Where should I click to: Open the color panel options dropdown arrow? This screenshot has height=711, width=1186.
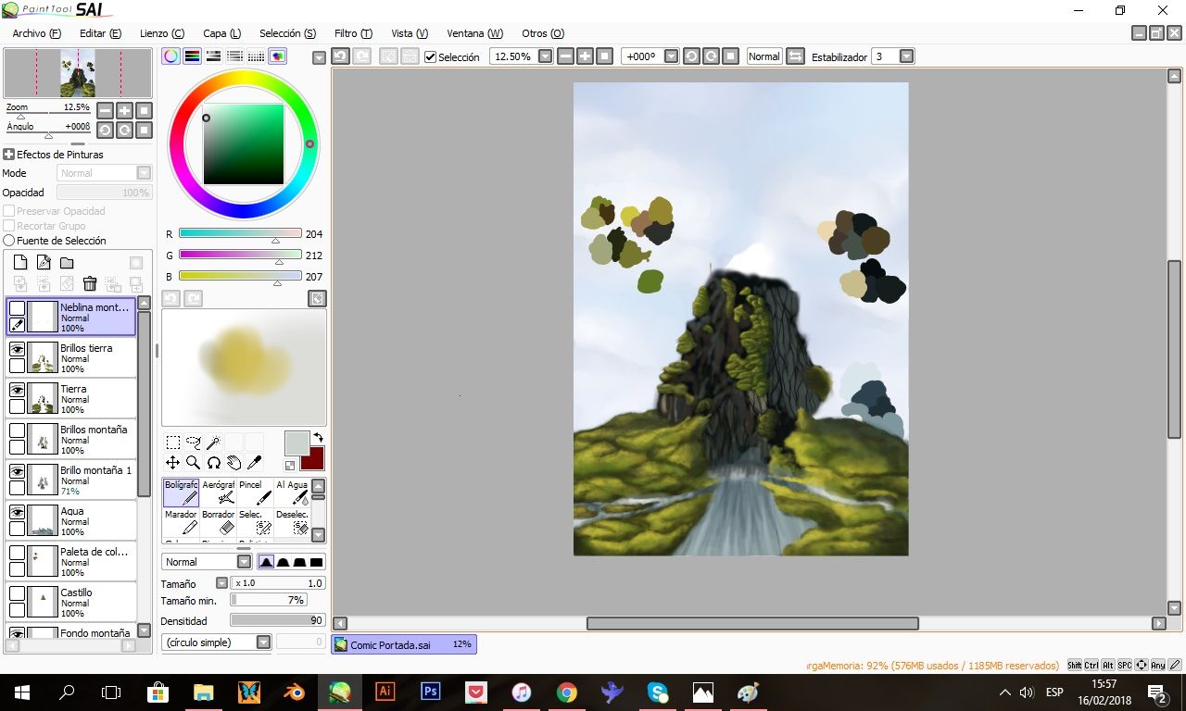(319, 57)
